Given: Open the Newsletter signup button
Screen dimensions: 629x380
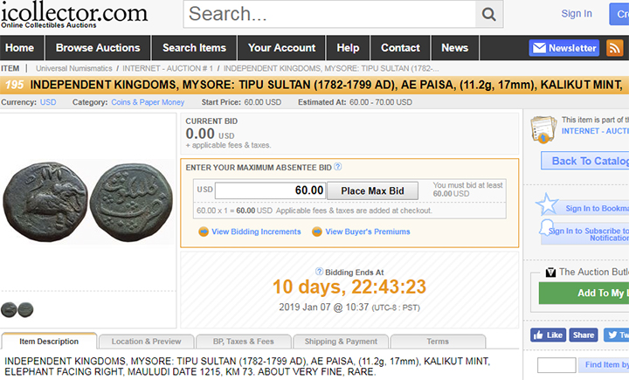Looking at the screenshot, I should (564, 48).
